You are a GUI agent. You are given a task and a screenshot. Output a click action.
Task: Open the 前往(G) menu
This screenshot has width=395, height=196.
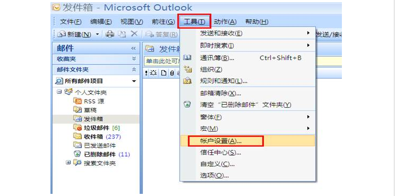tap(163, 22)
